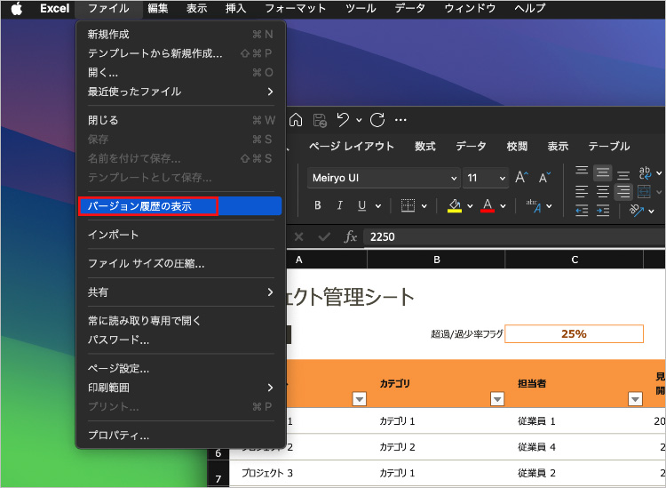Expand the font color dropdown arrow
The height and width of the screenshot is (488, 666).
tap(503, 206)
